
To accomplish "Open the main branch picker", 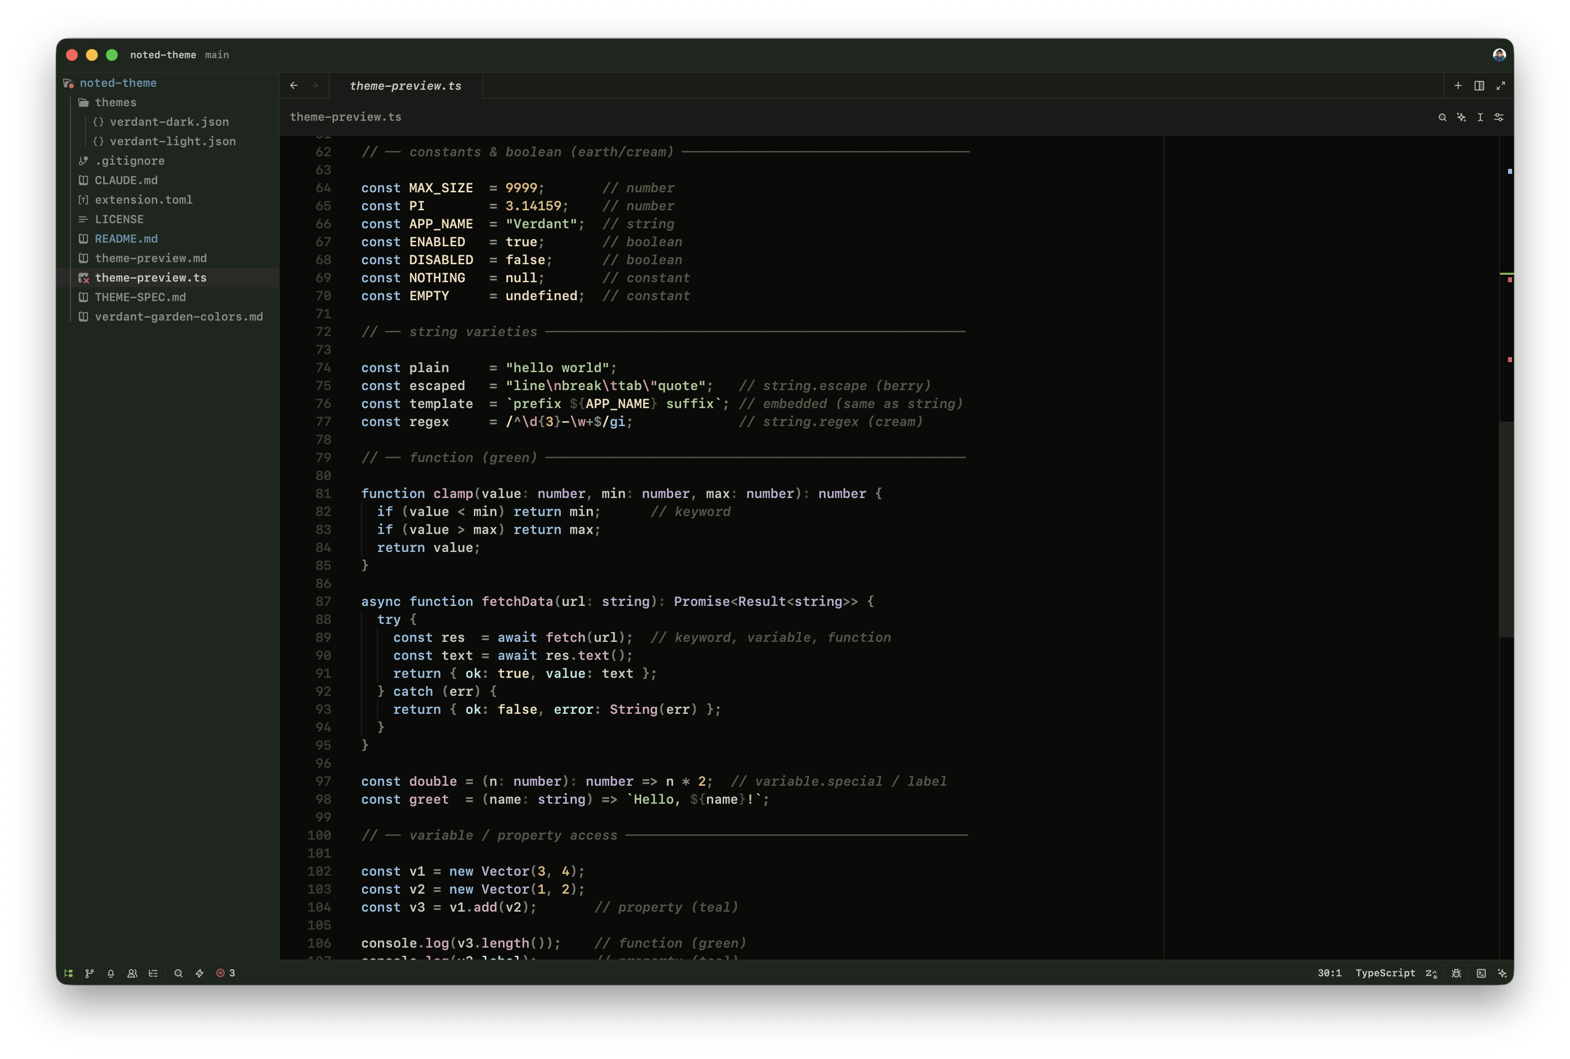I will (x=217, y=55).
